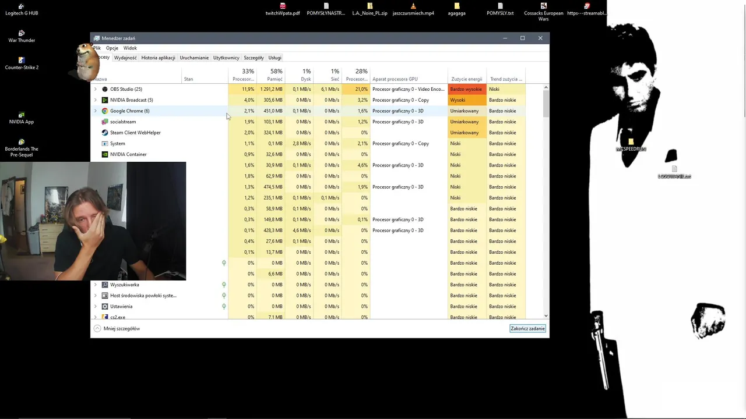Select the System process icon
Screen dimensions: 746x419
[105, 143]
